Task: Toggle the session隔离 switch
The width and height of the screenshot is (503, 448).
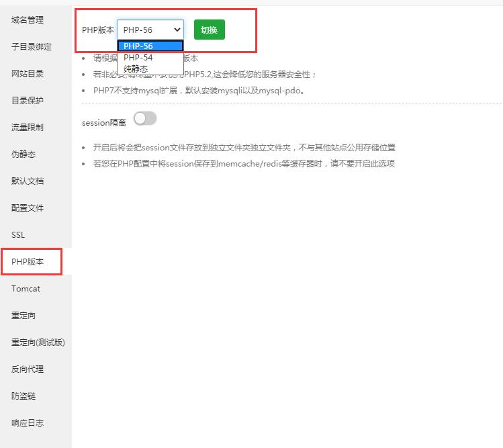Action: tap(145, 119)
